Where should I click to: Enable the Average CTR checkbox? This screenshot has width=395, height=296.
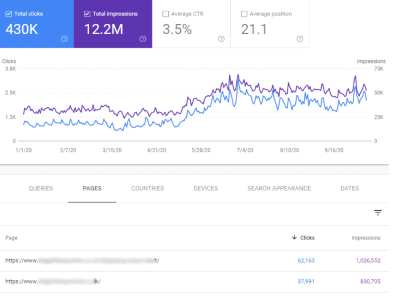point(166,14)
